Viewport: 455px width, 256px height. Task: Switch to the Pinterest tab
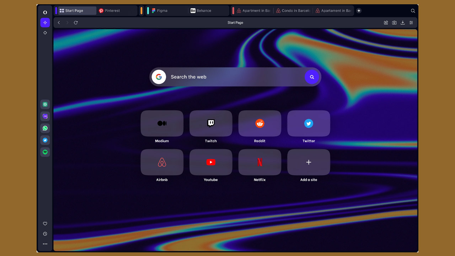click(117, 11)
